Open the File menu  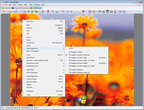click(x=6, y=5)
